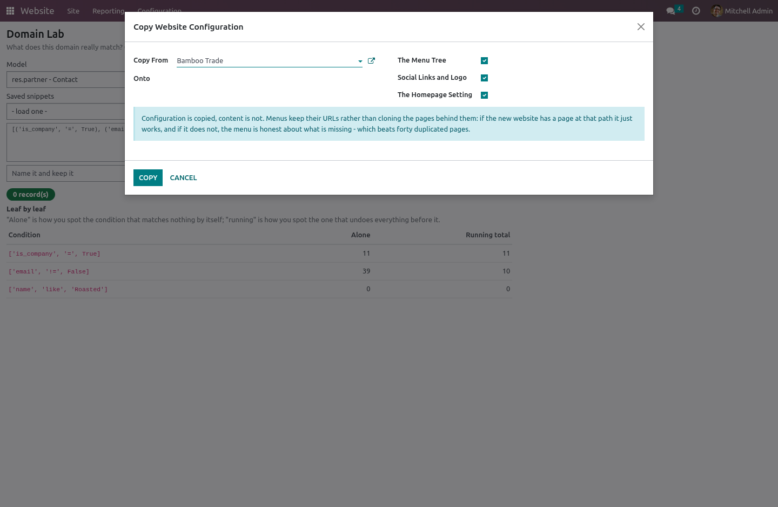Open the activities clock icon
Viewport: 778px width, 507px height.
[x=696, y=11]
